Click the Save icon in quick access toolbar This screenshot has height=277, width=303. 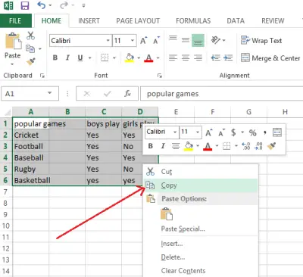[25, 5]
